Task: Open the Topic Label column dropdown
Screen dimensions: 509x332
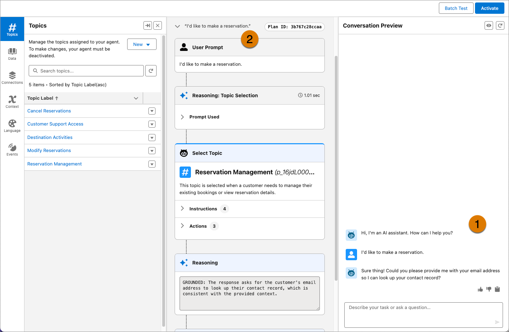Action: [x=136, y=98]
